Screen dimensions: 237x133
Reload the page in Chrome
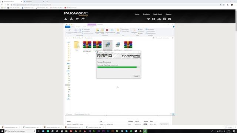[8, 5]
